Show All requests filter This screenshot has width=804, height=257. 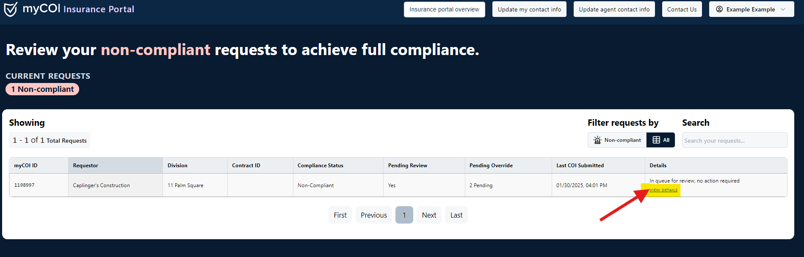pos(661,140)
